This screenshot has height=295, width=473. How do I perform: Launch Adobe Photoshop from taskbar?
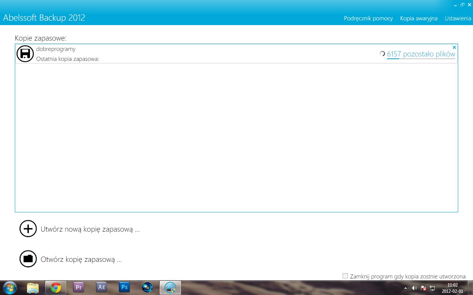pos(125,288)
